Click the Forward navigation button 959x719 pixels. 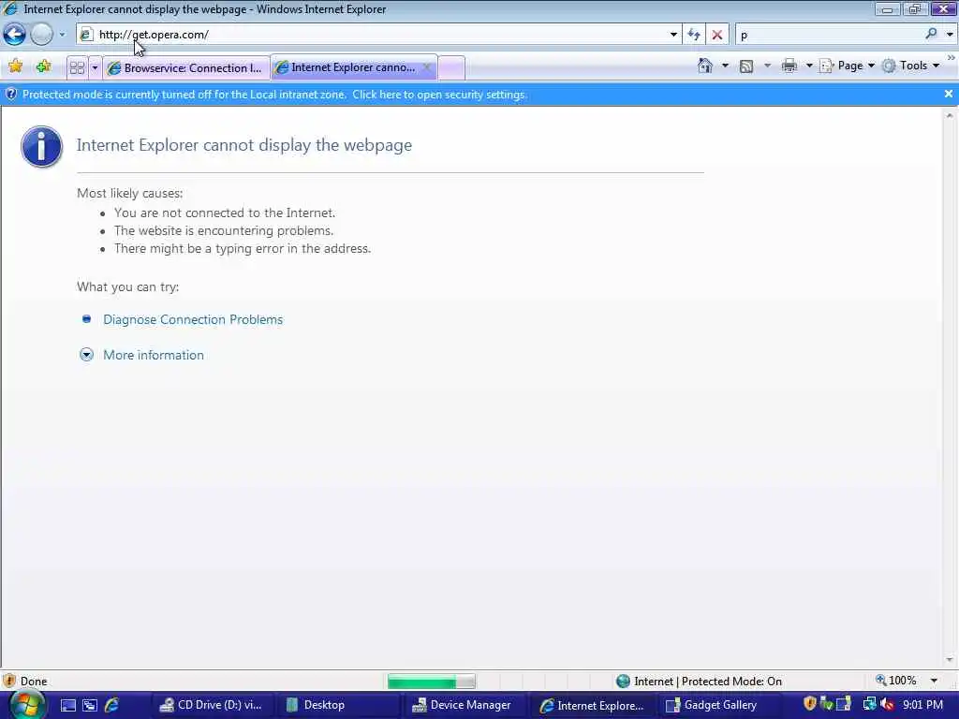click(41, 35)
